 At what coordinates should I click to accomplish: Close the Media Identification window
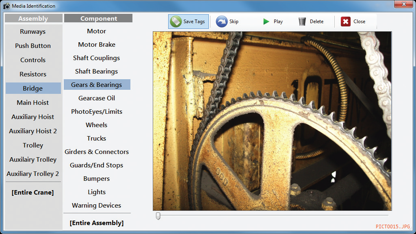(x=404, y=4)
